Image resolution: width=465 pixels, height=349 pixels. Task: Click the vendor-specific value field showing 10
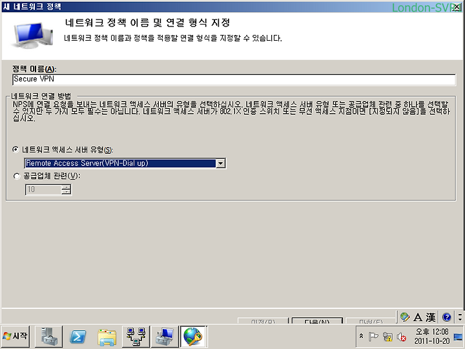click(x=43, y=189)
